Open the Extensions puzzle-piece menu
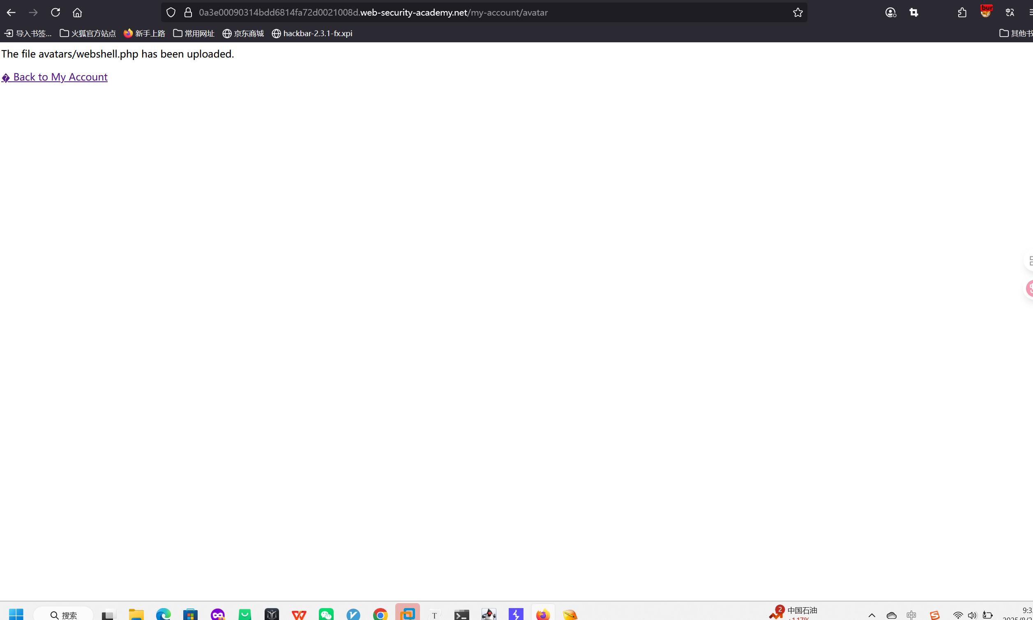1033x620 pixels. tap(962, 13)
